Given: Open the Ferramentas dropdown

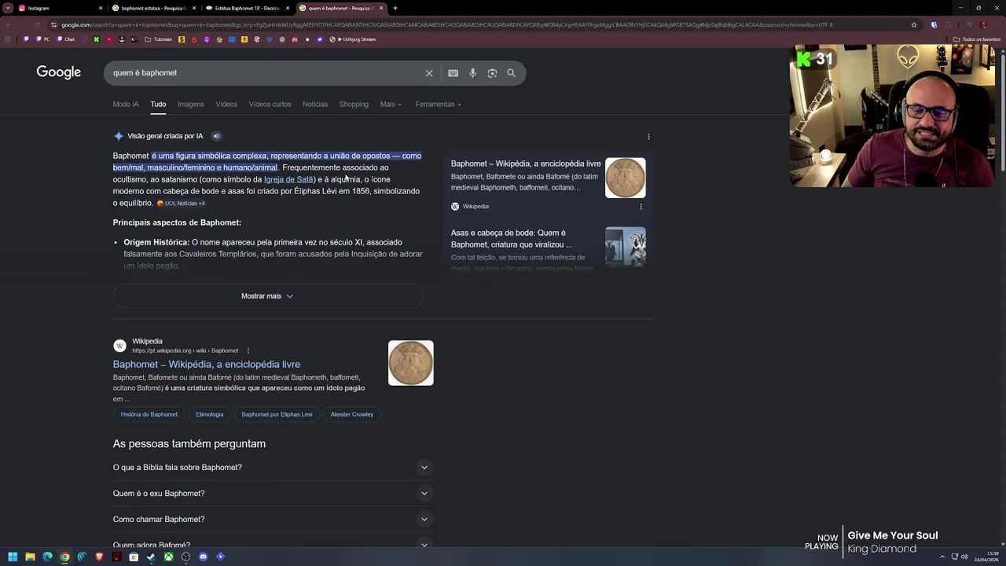Looking at the screenshot, I should (438, 105).
